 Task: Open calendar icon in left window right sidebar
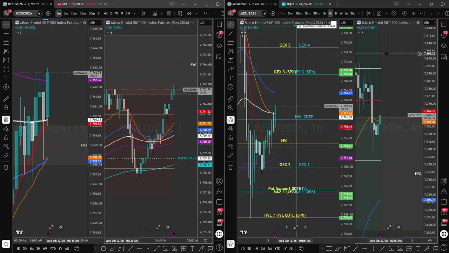pos(219,202)
